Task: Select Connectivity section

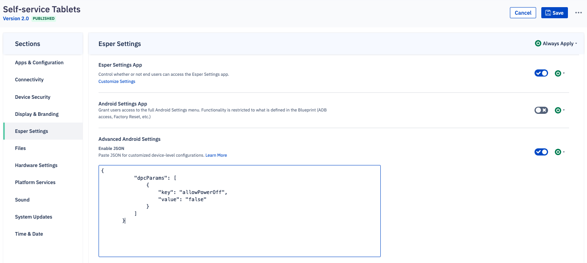Action: click(x=43, y=80)
